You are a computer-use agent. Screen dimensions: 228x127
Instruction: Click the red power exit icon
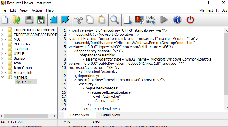(190, 19)
